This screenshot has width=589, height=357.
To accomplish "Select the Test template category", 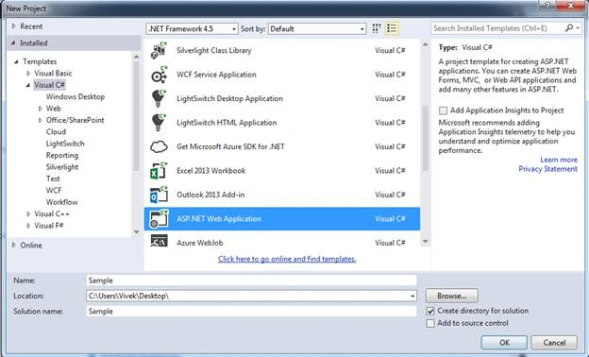I will point(53,178).
